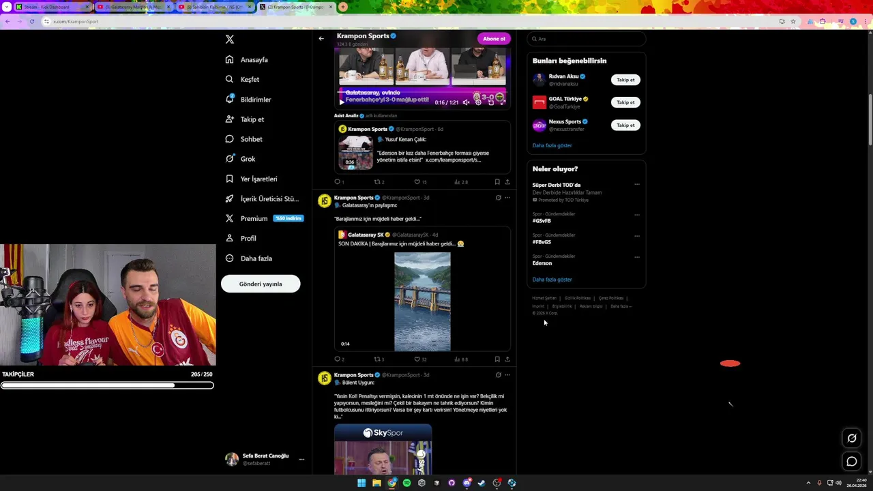Viewport: 873px width, 491px height.
Task: Follow Nexus Sports with Takip et
Action: (625, 125)
